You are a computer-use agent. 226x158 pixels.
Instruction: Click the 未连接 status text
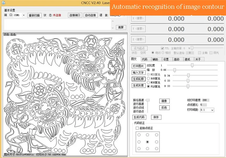point(57,15)
